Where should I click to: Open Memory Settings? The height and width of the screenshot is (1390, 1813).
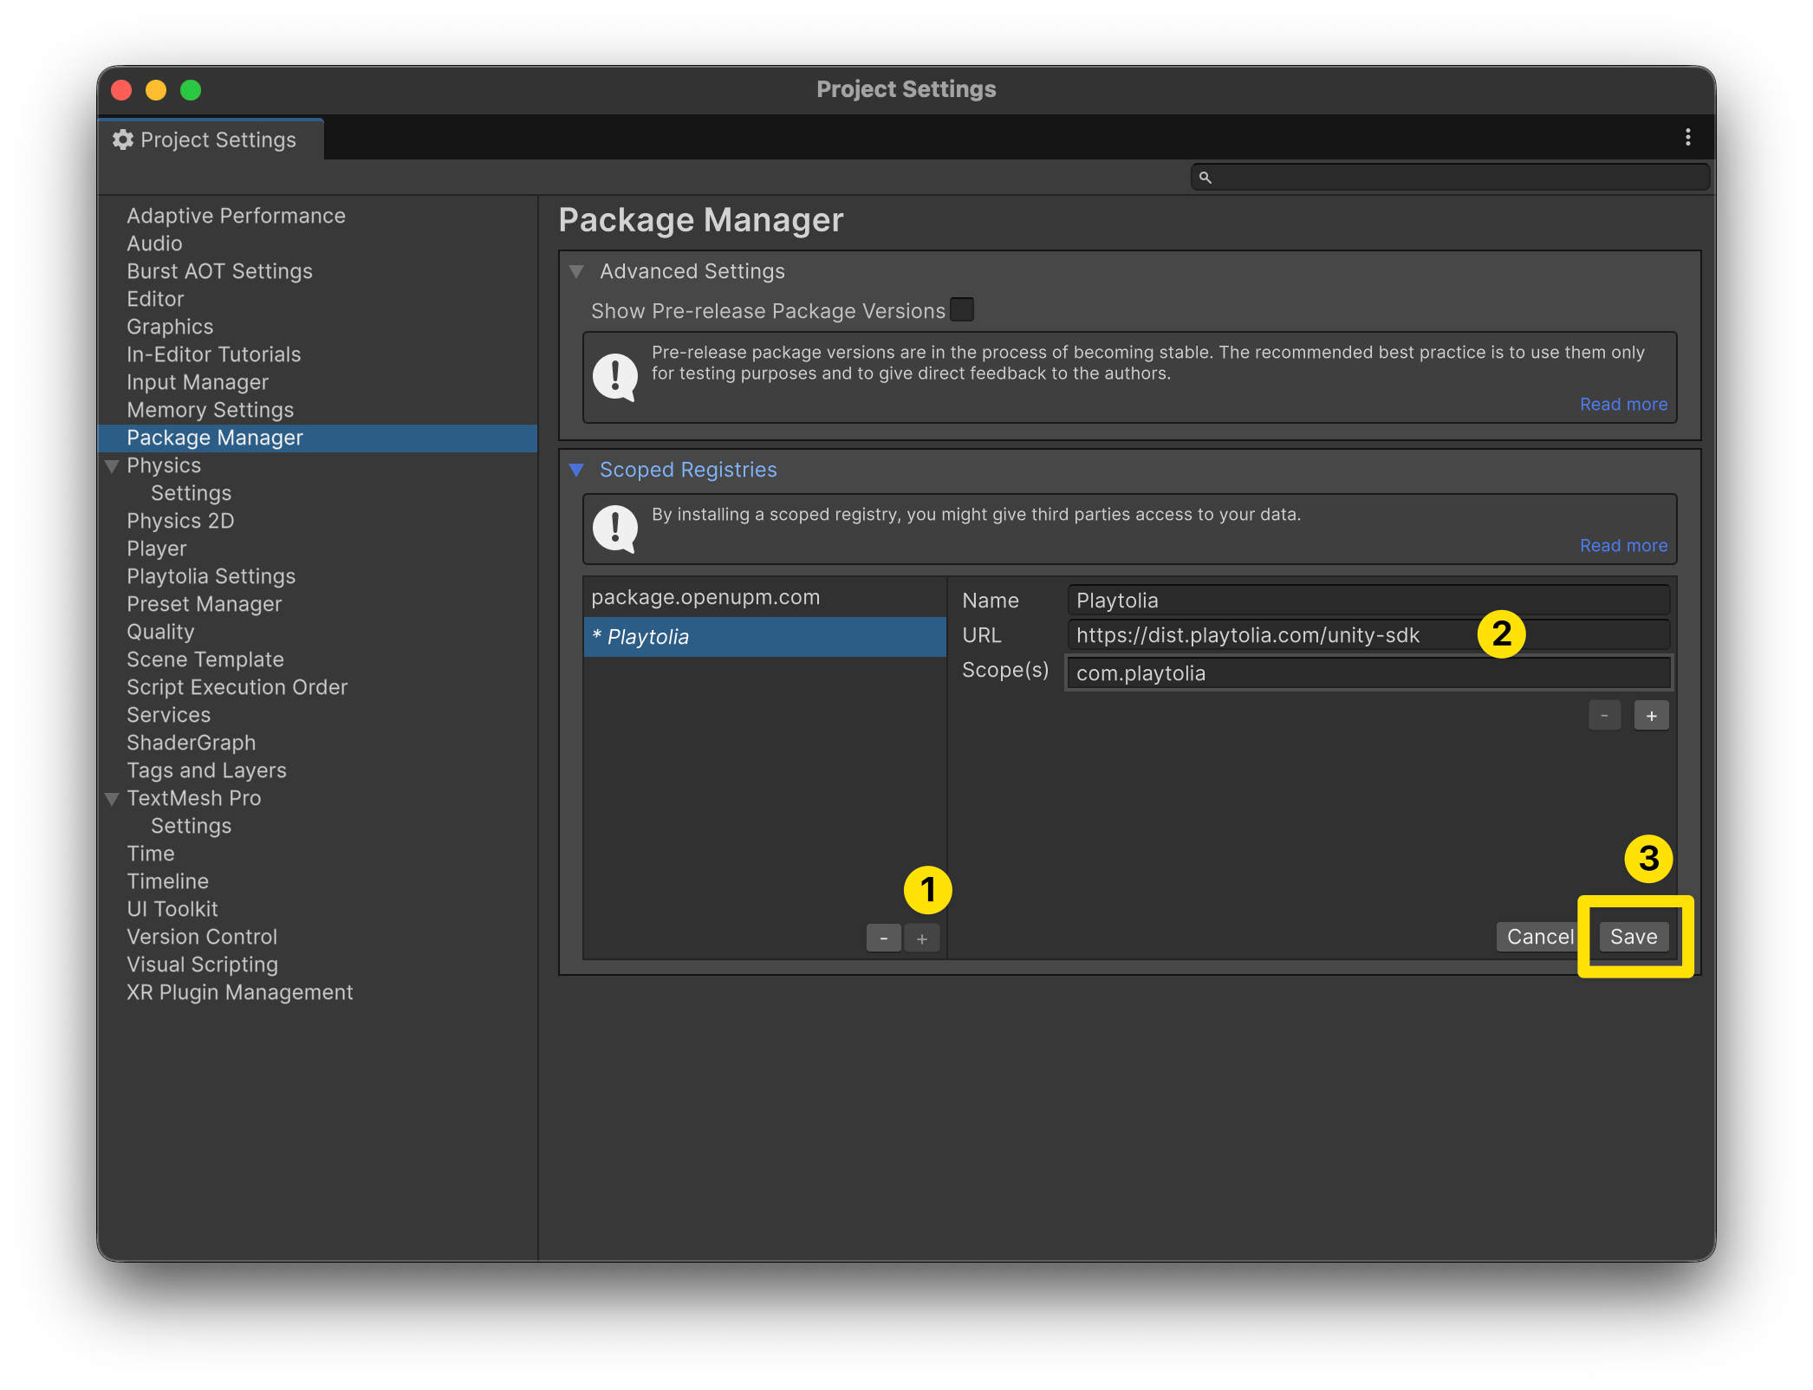[x=210, y=410]
